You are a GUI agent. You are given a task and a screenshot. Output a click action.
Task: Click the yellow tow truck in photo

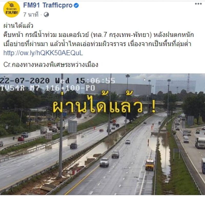150,165
